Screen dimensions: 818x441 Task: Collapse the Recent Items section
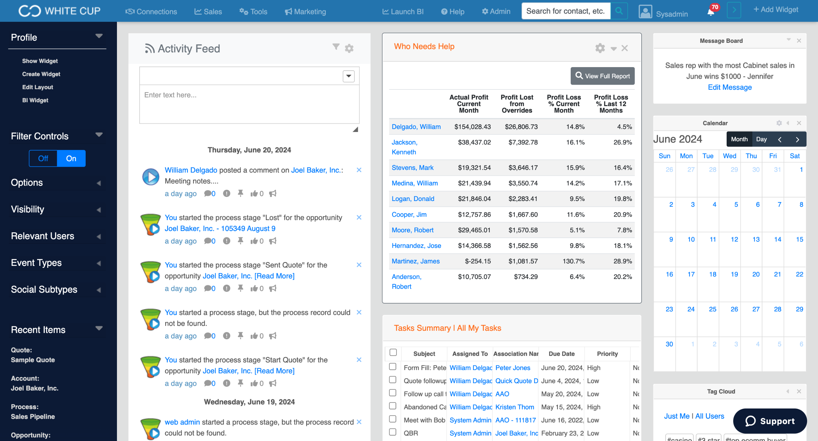pyautogui.click(x=99, y=329)
